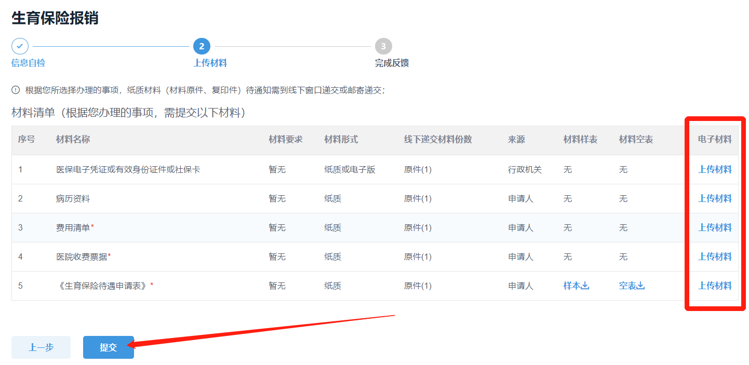Download the 空表 blank form

click(632, 286)
